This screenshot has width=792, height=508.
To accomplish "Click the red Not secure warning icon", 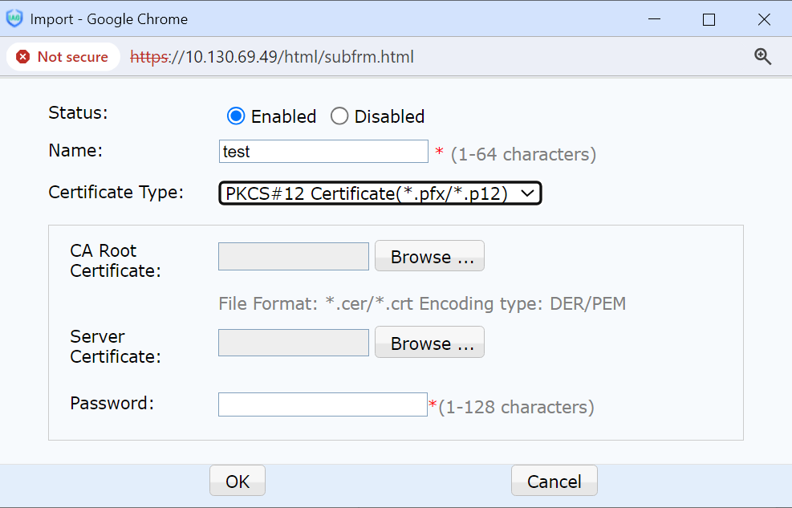I will pyautogui.click(x=23, y=57).
